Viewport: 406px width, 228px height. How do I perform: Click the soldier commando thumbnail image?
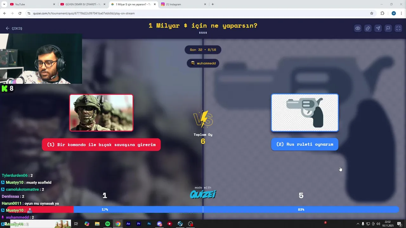tap(101, 112)
